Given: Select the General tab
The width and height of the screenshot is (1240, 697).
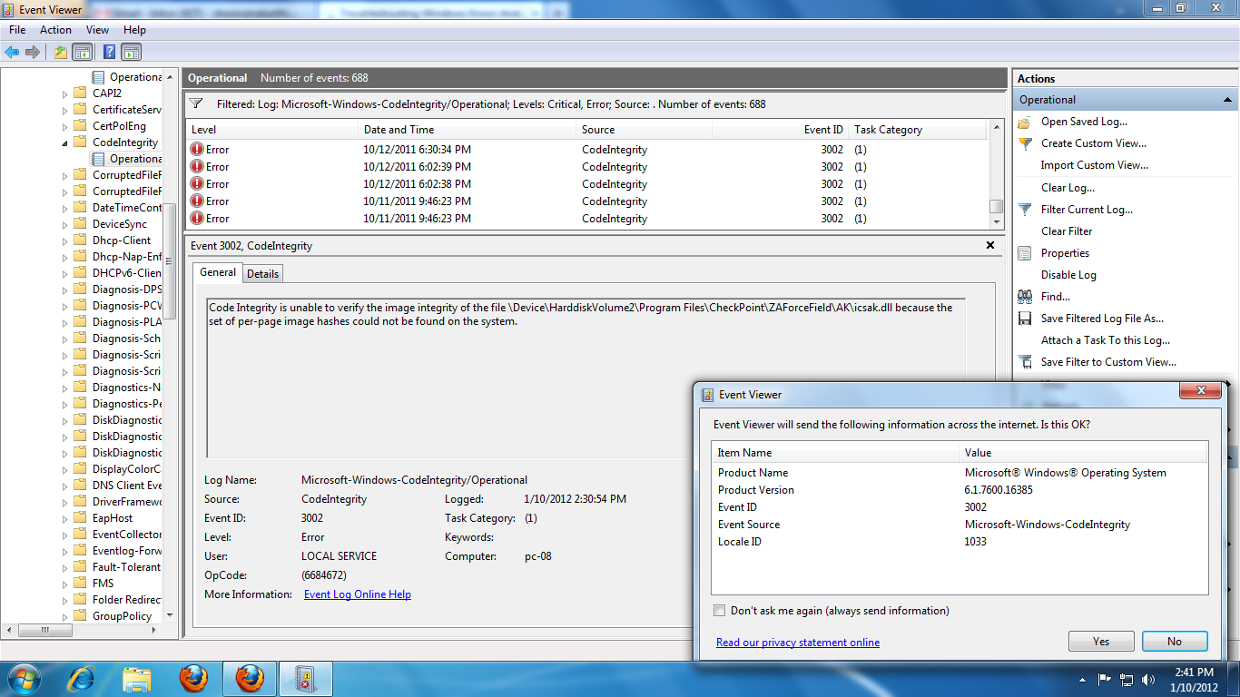Looking at the screenshot, I should point(218,272).
